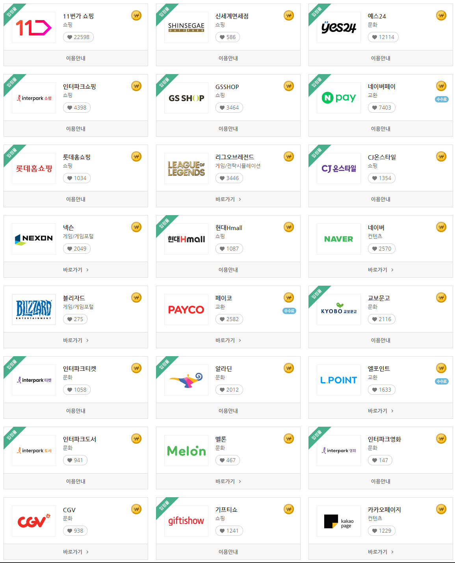
Task: Click the giftishow logo image
Action: (186, 521)
